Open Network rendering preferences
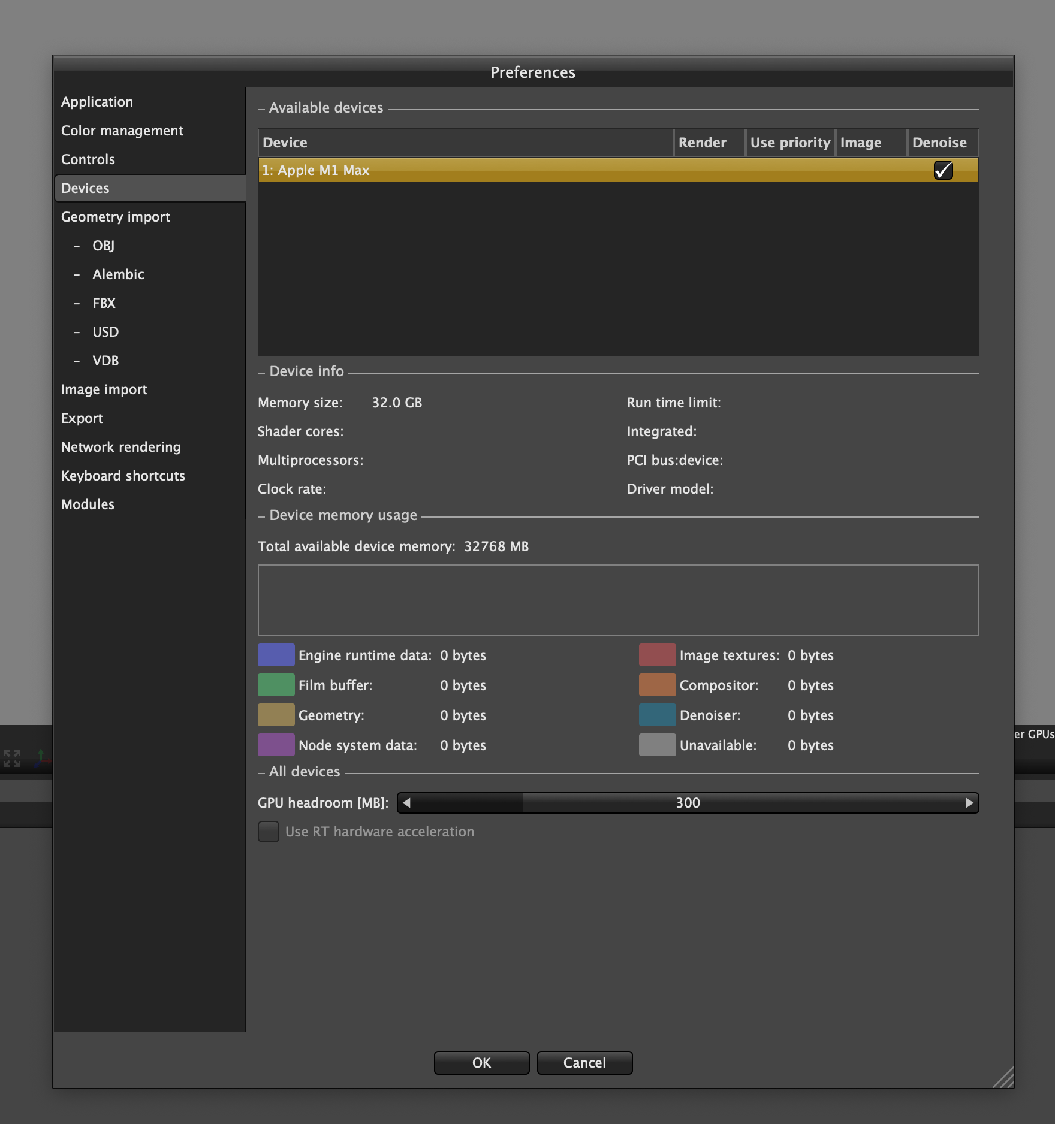Viewport: 1055px width, 1124px height. click(121, 447)
